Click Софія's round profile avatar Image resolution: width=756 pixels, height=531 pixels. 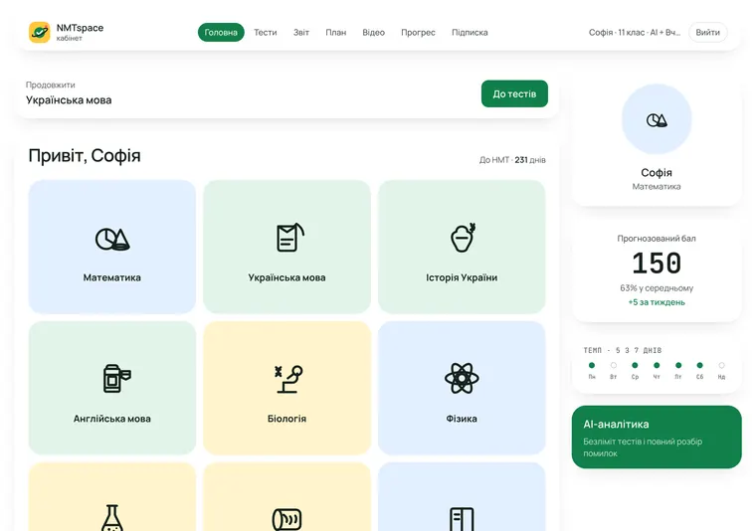(657, 119)
